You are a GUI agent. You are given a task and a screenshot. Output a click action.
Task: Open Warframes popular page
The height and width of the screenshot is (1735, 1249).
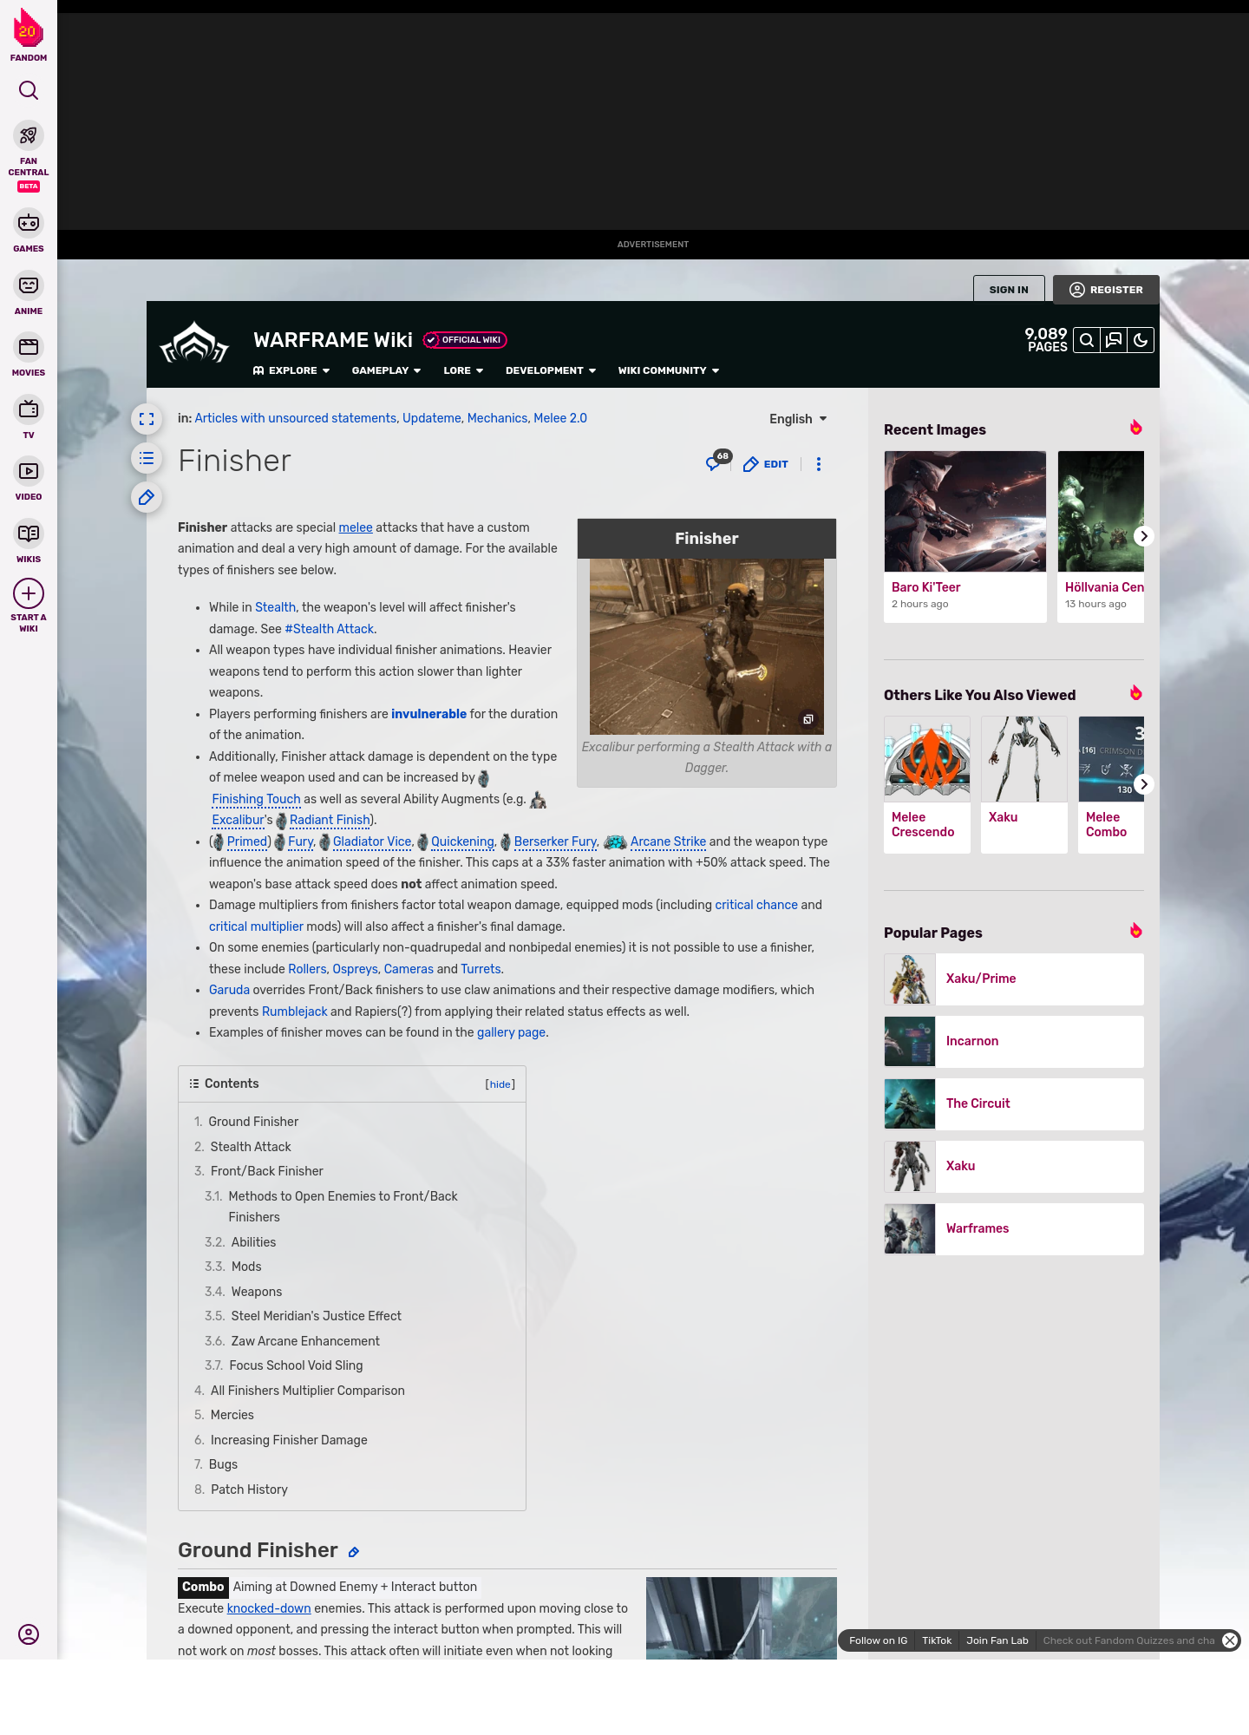point(1014,1229)
